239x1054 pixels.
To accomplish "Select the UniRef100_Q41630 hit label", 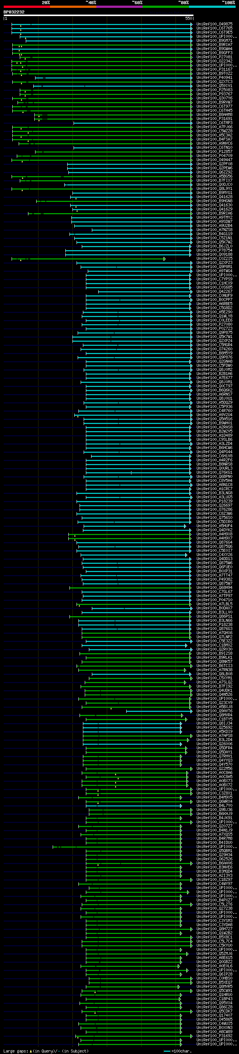I will [x=214, y=205].
